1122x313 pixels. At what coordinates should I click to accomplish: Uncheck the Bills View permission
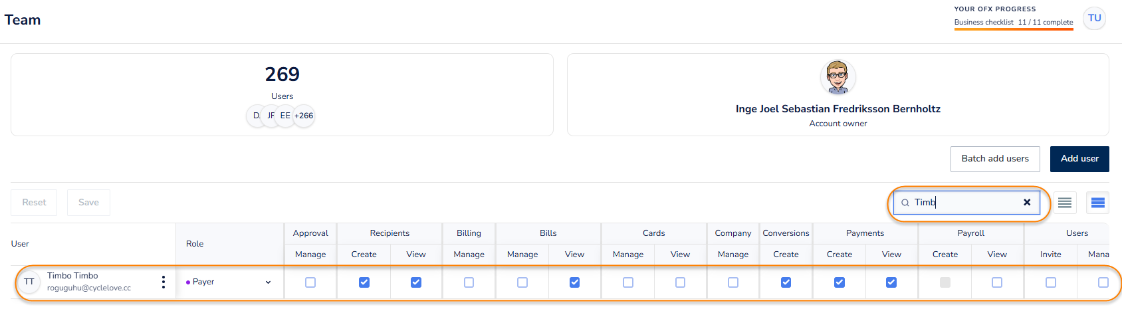pos(575,282)
